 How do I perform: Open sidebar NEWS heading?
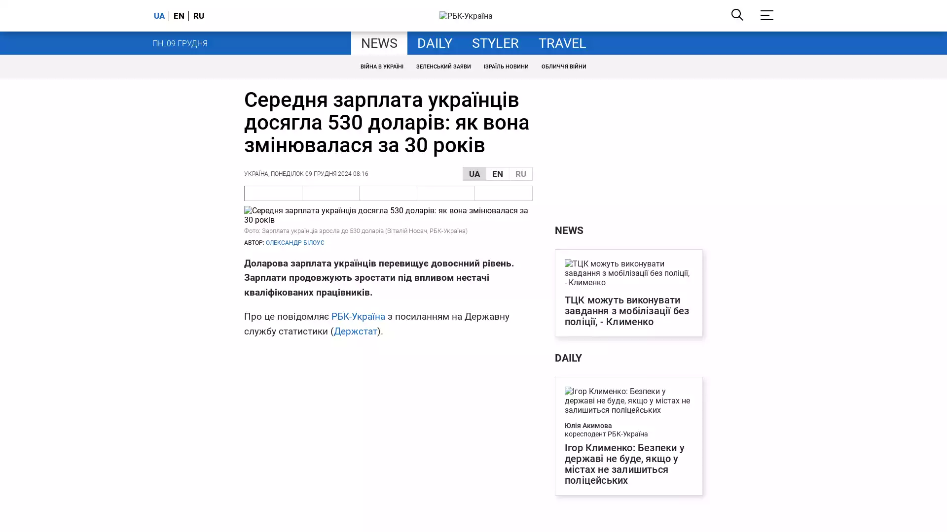569,231
